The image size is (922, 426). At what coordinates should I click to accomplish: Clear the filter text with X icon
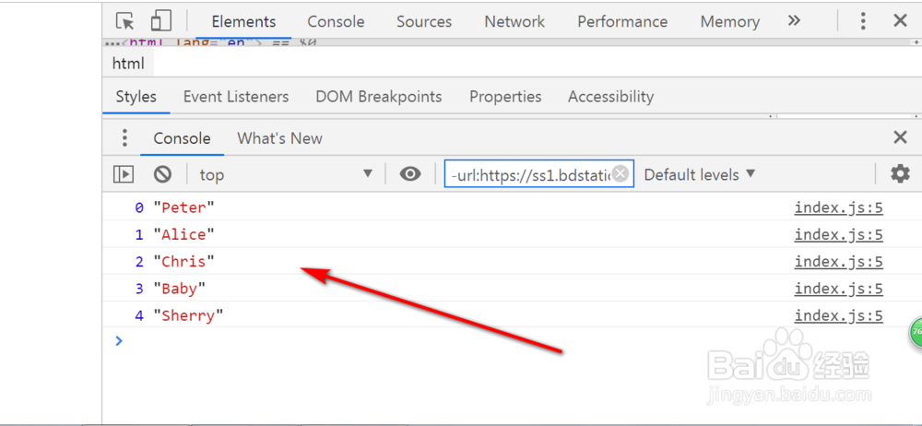[621, 173]
